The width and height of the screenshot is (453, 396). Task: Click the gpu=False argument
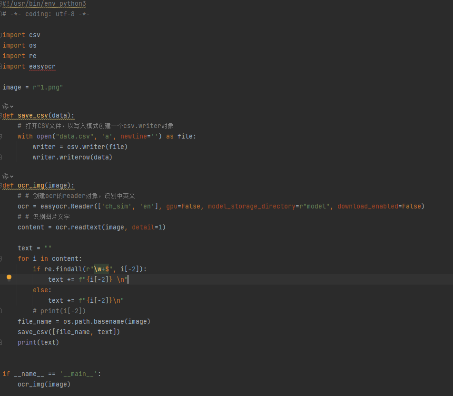point(183,206)
